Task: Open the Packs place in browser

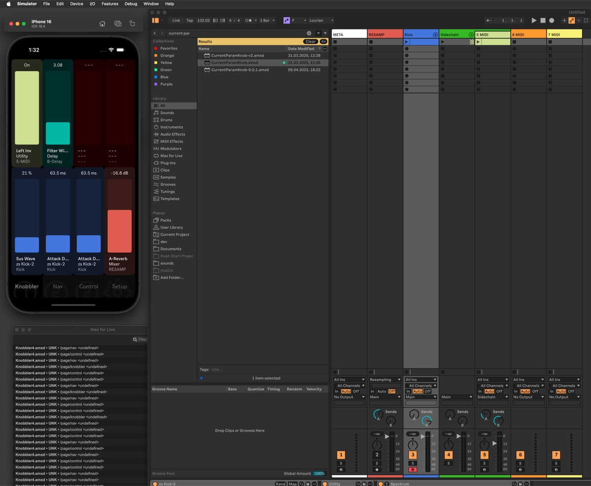Action: pyautogui.click(x=165, y=220)
